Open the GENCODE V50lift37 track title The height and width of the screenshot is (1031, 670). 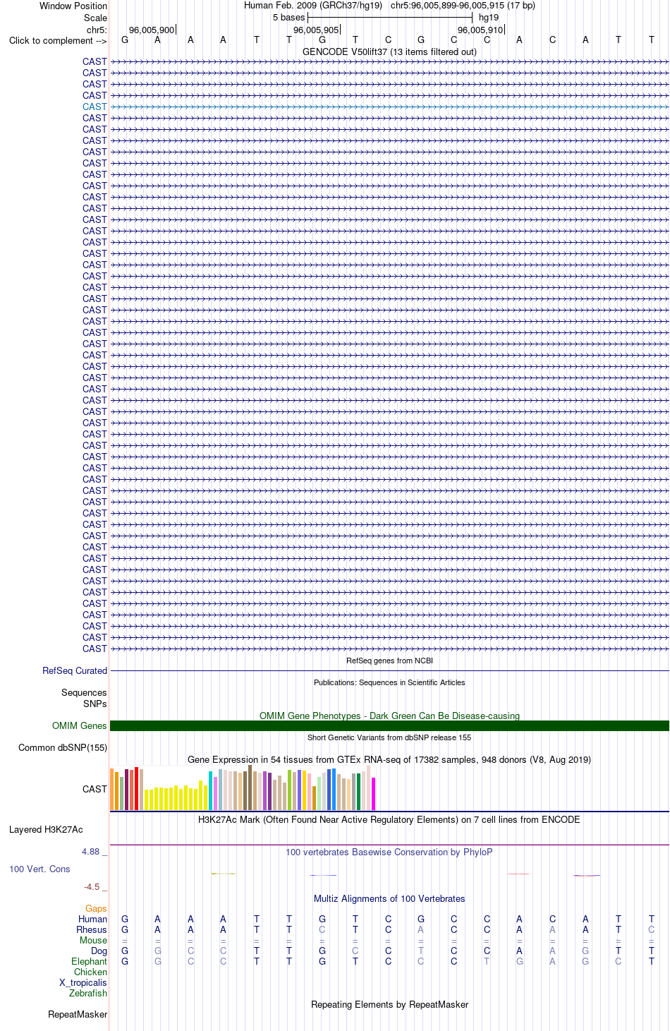[389, 52]
